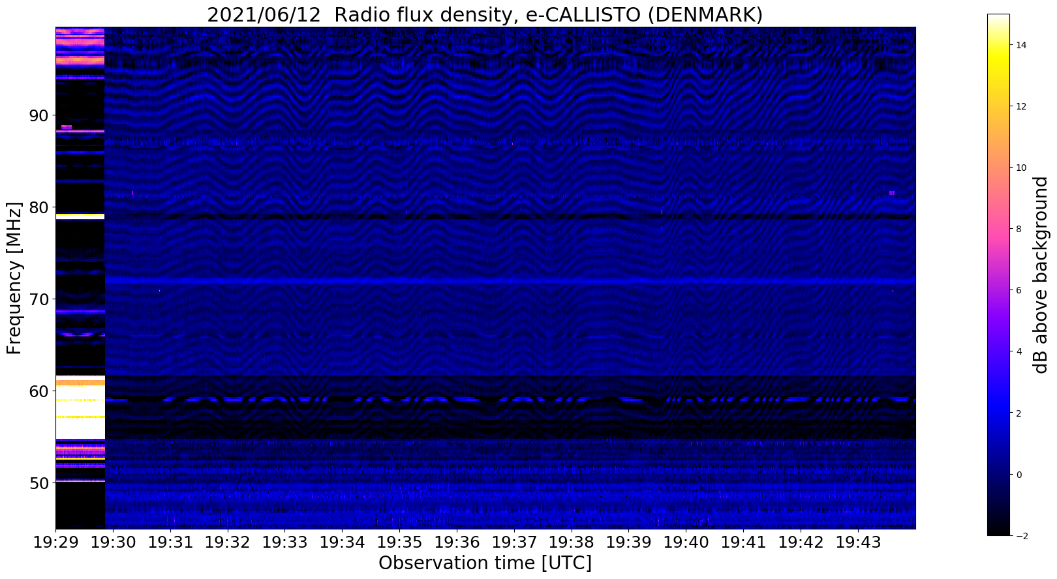The width and height of the screenshot is (1057, 579).
Task: Select the 19:35 time tick label
Action: point(400,542)
